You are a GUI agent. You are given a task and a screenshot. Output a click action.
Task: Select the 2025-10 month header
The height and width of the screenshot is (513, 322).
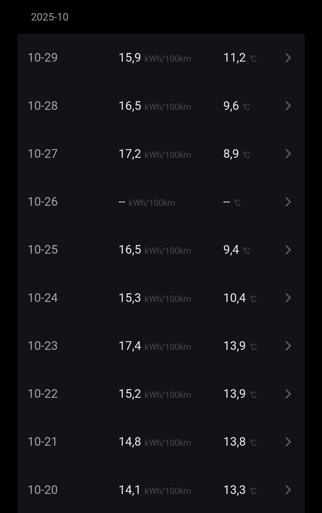pyautogui.click(x=49, y=17)
